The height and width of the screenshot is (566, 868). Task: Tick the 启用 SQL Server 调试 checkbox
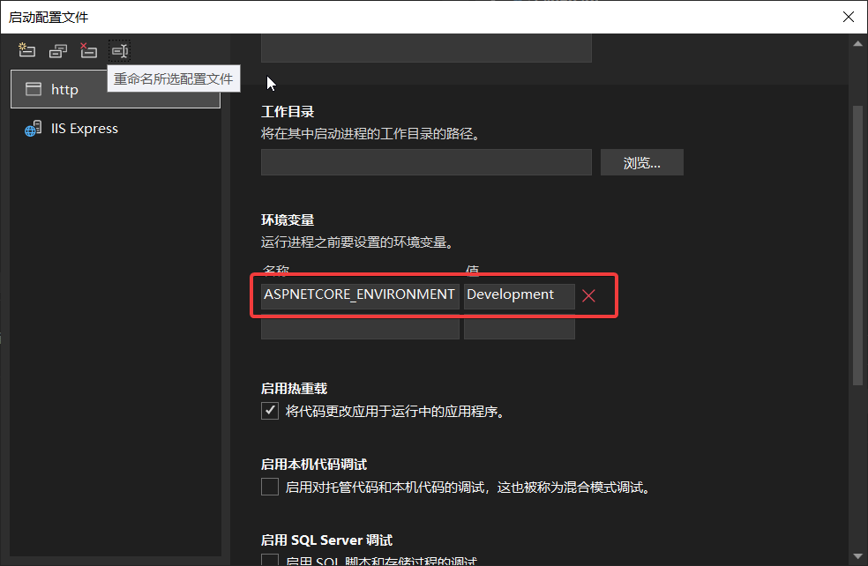pos(270,560)
